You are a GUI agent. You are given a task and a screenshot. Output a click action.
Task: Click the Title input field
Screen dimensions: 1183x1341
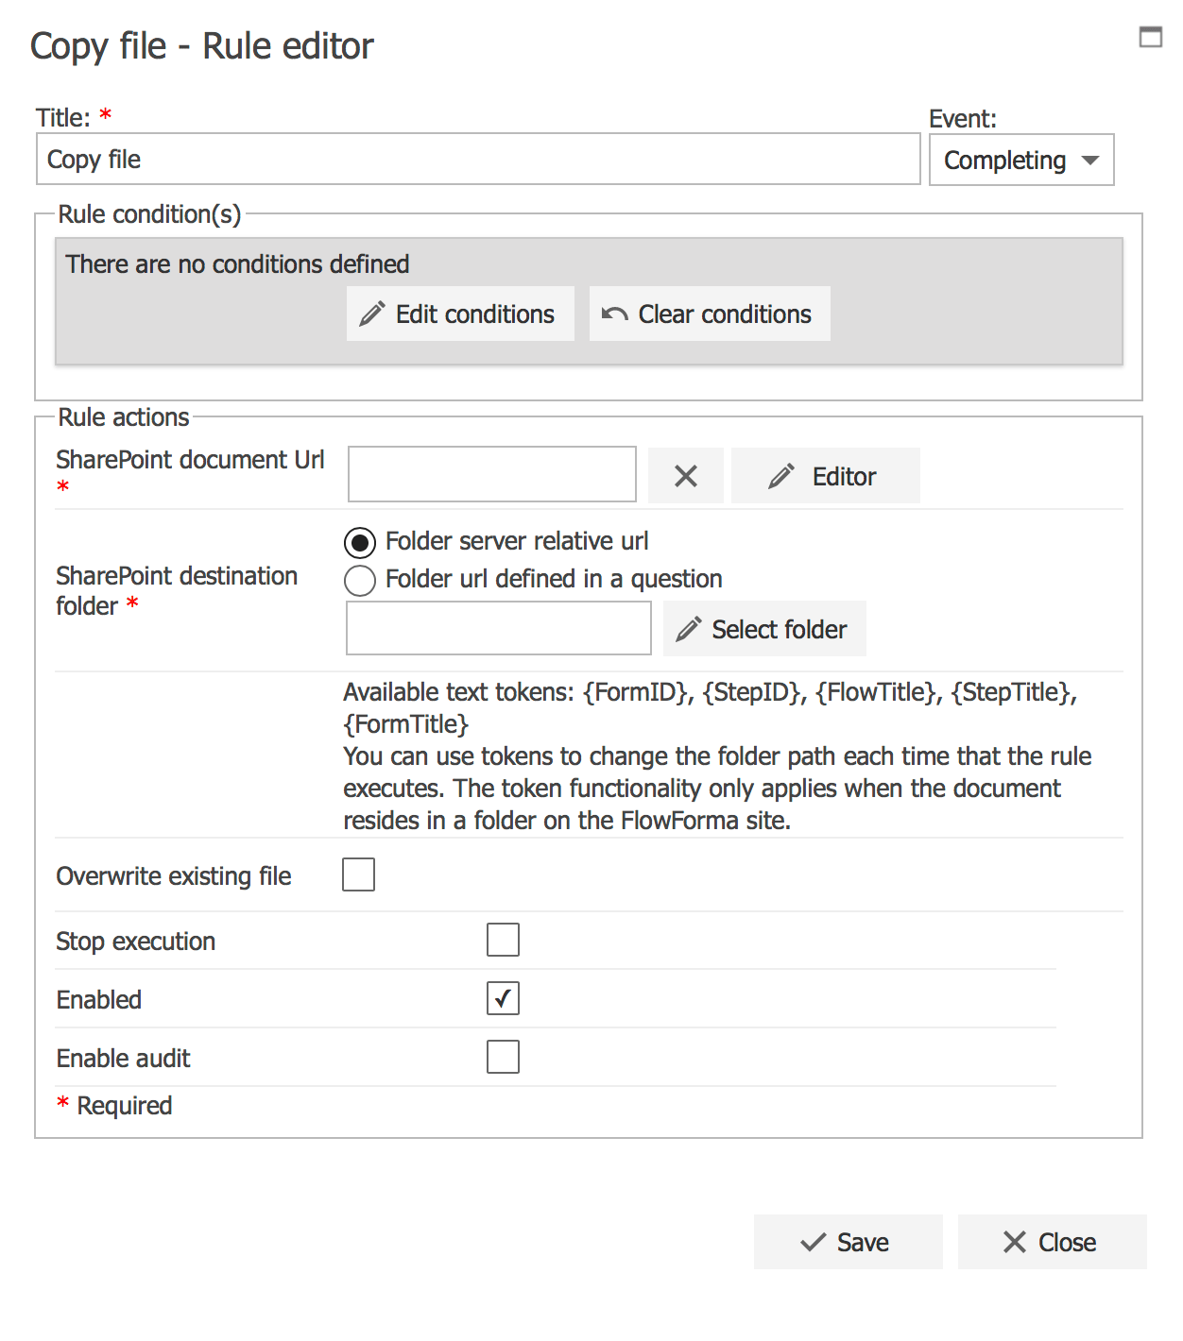(478, 159)
